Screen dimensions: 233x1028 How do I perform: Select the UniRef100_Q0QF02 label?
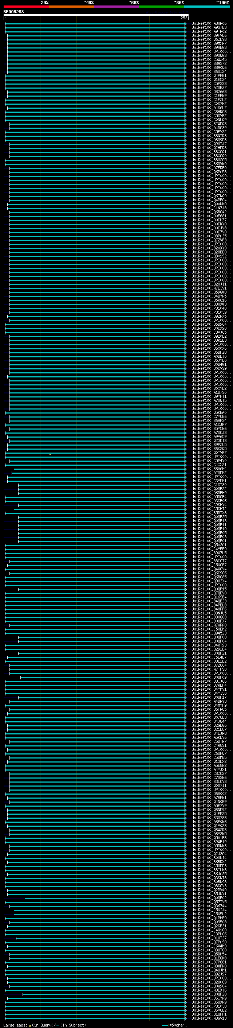[209, 898]
